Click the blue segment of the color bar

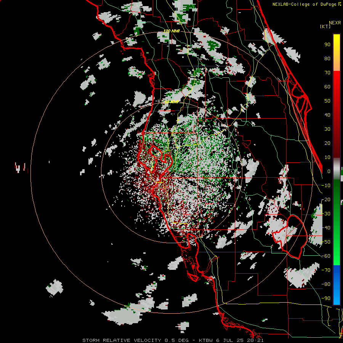(x=337, y=285)
